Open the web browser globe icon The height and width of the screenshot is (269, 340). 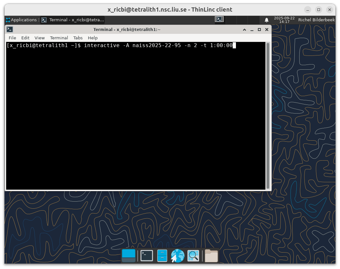[x=177, y=255]
